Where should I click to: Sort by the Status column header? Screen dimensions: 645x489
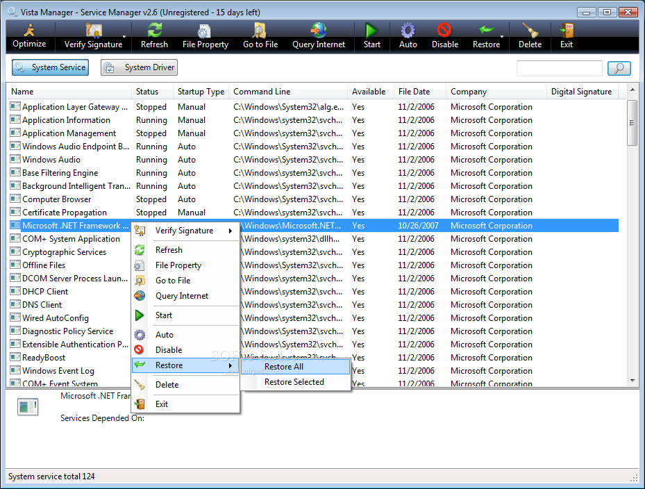point(152,92)
